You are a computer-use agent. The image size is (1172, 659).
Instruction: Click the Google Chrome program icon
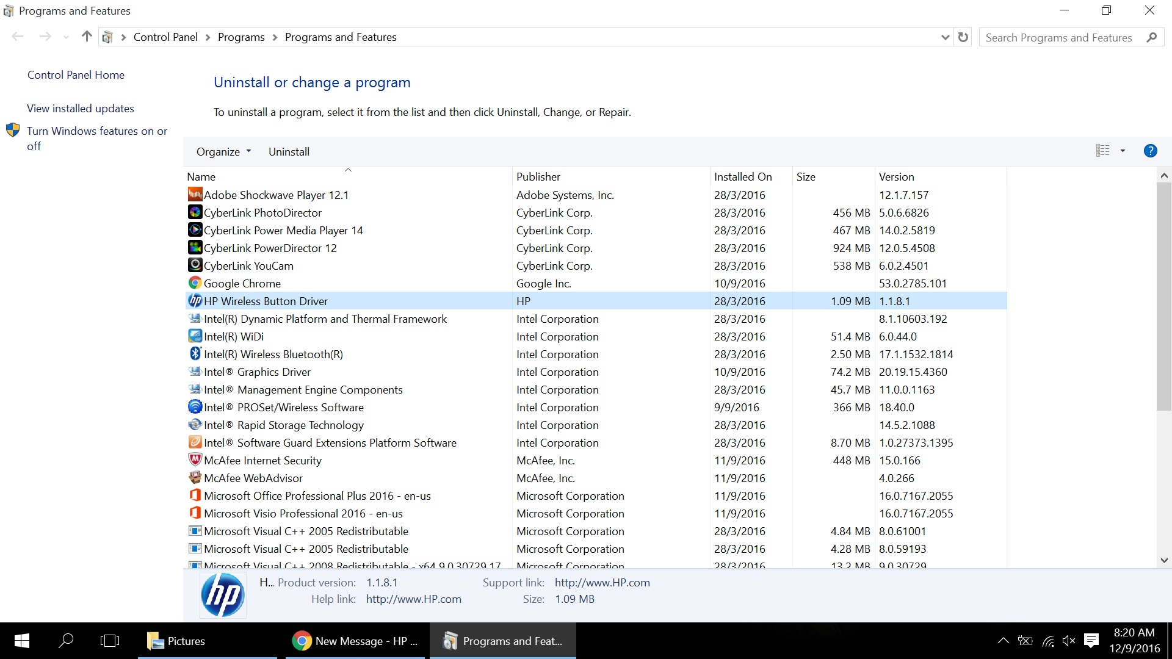[x=195, y=283]
